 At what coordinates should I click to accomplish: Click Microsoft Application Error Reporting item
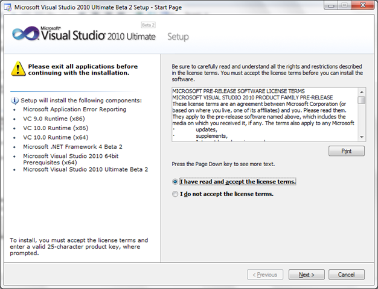tap(75, 110)
